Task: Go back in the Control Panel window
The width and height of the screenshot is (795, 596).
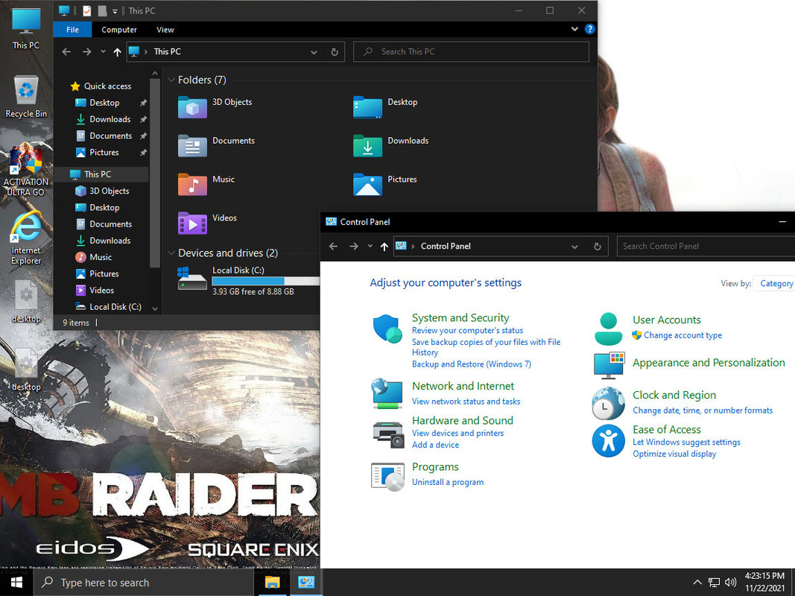Action: click(x=333, y=247)
